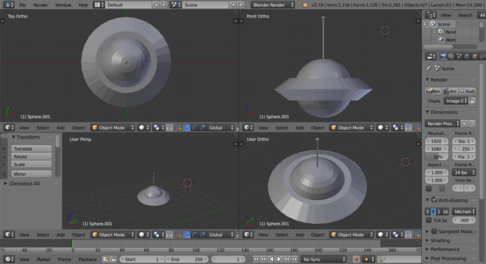
Task: Click the jump to start frame button
Action: 255,259
